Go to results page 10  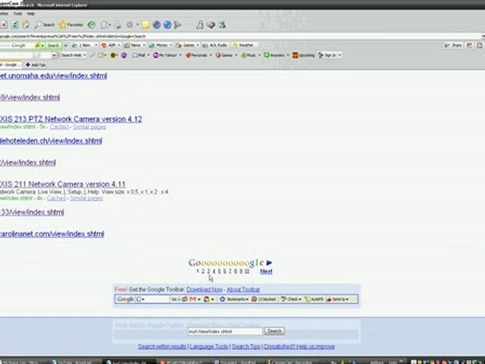pos(247,271)
